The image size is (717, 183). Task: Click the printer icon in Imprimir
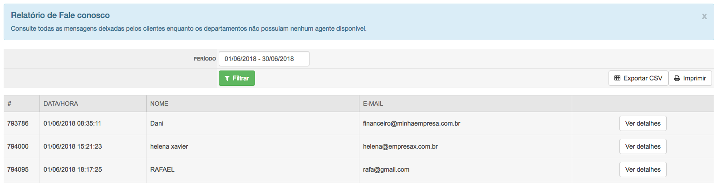[x=677, y=78]
